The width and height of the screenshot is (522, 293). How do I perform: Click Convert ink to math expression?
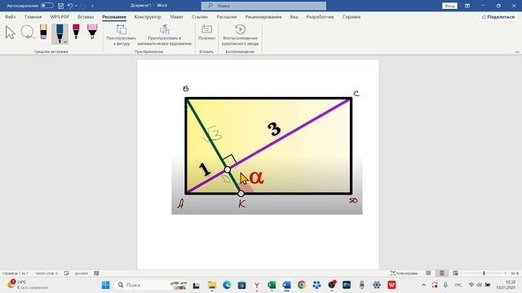165,35
